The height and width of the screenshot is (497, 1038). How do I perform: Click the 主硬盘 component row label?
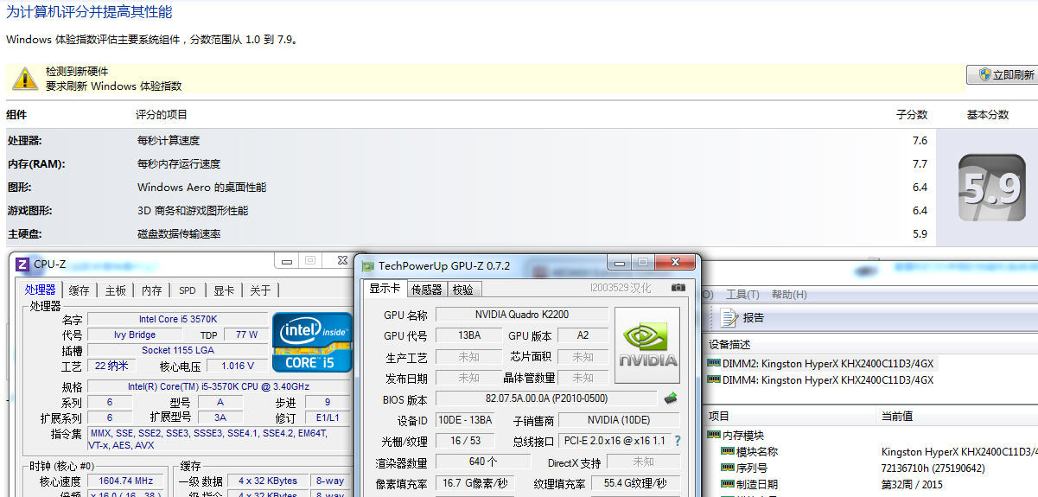point(25,234)
